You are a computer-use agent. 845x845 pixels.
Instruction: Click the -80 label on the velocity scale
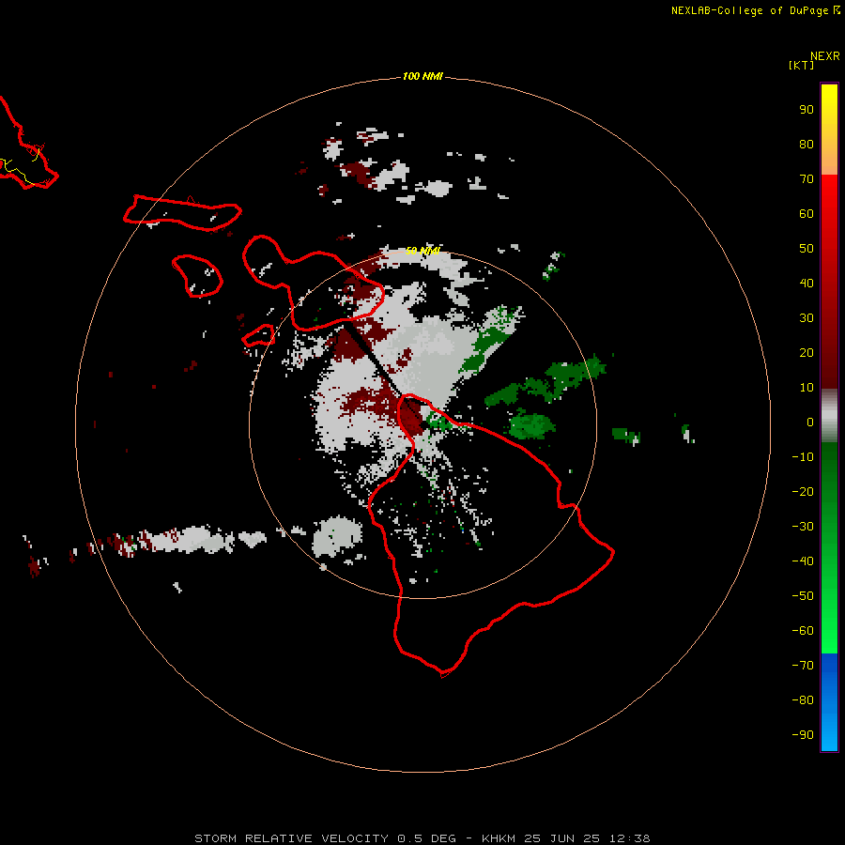tap(803, 700)
